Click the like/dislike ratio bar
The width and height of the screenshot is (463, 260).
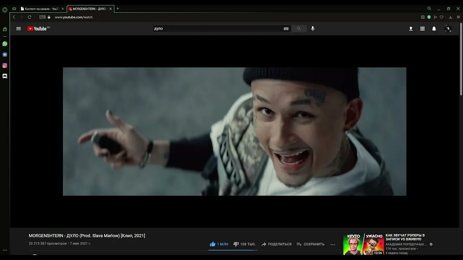point(233,250)
